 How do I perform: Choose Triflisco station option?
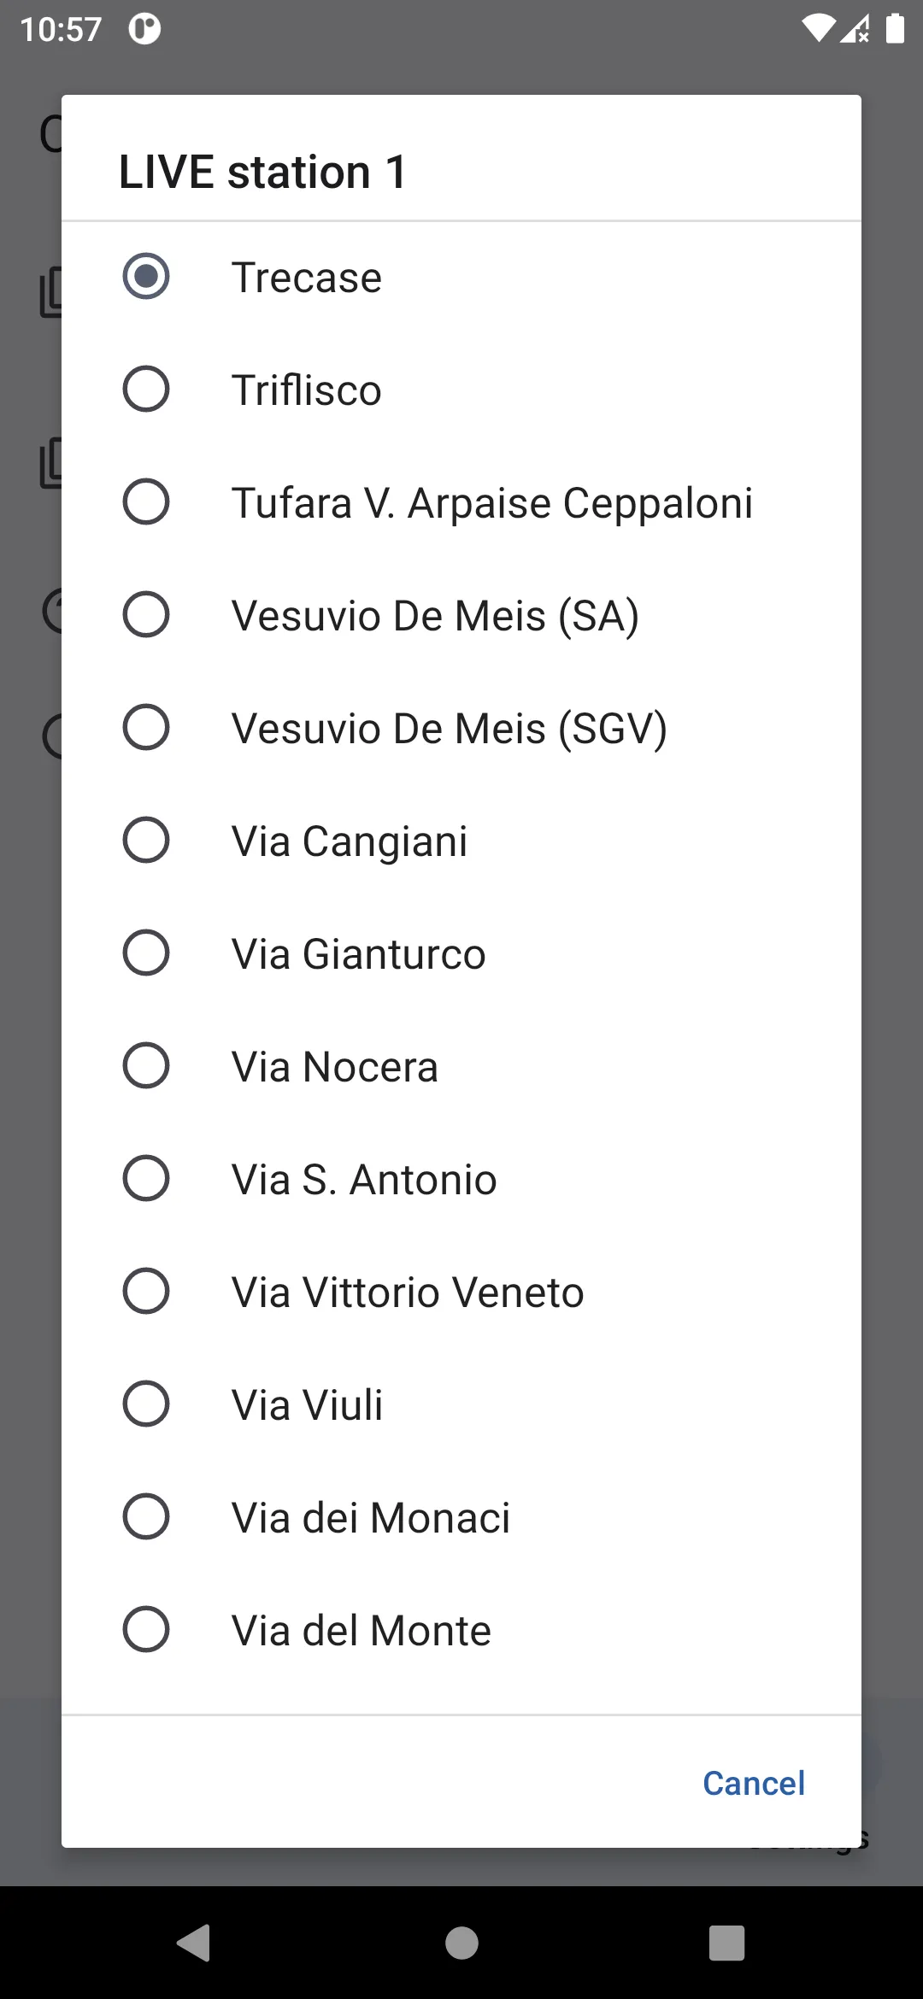coord(461,390)
